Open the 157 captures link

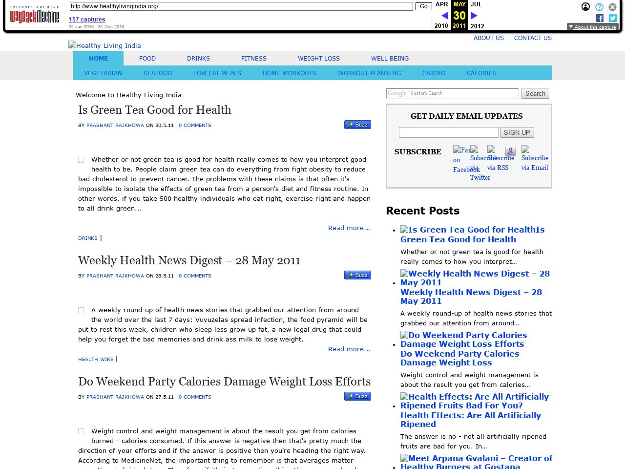87,20
